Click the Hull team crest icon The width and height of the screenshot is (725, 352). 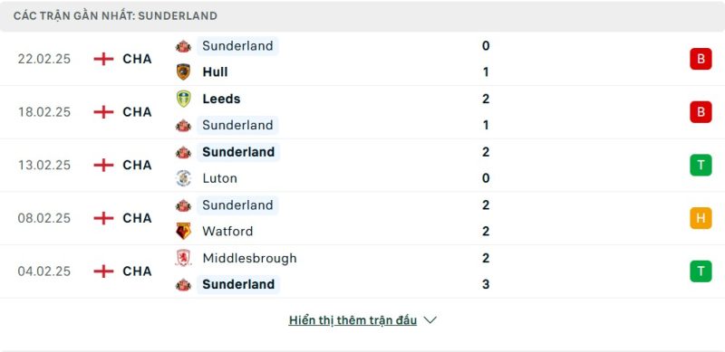183,72
